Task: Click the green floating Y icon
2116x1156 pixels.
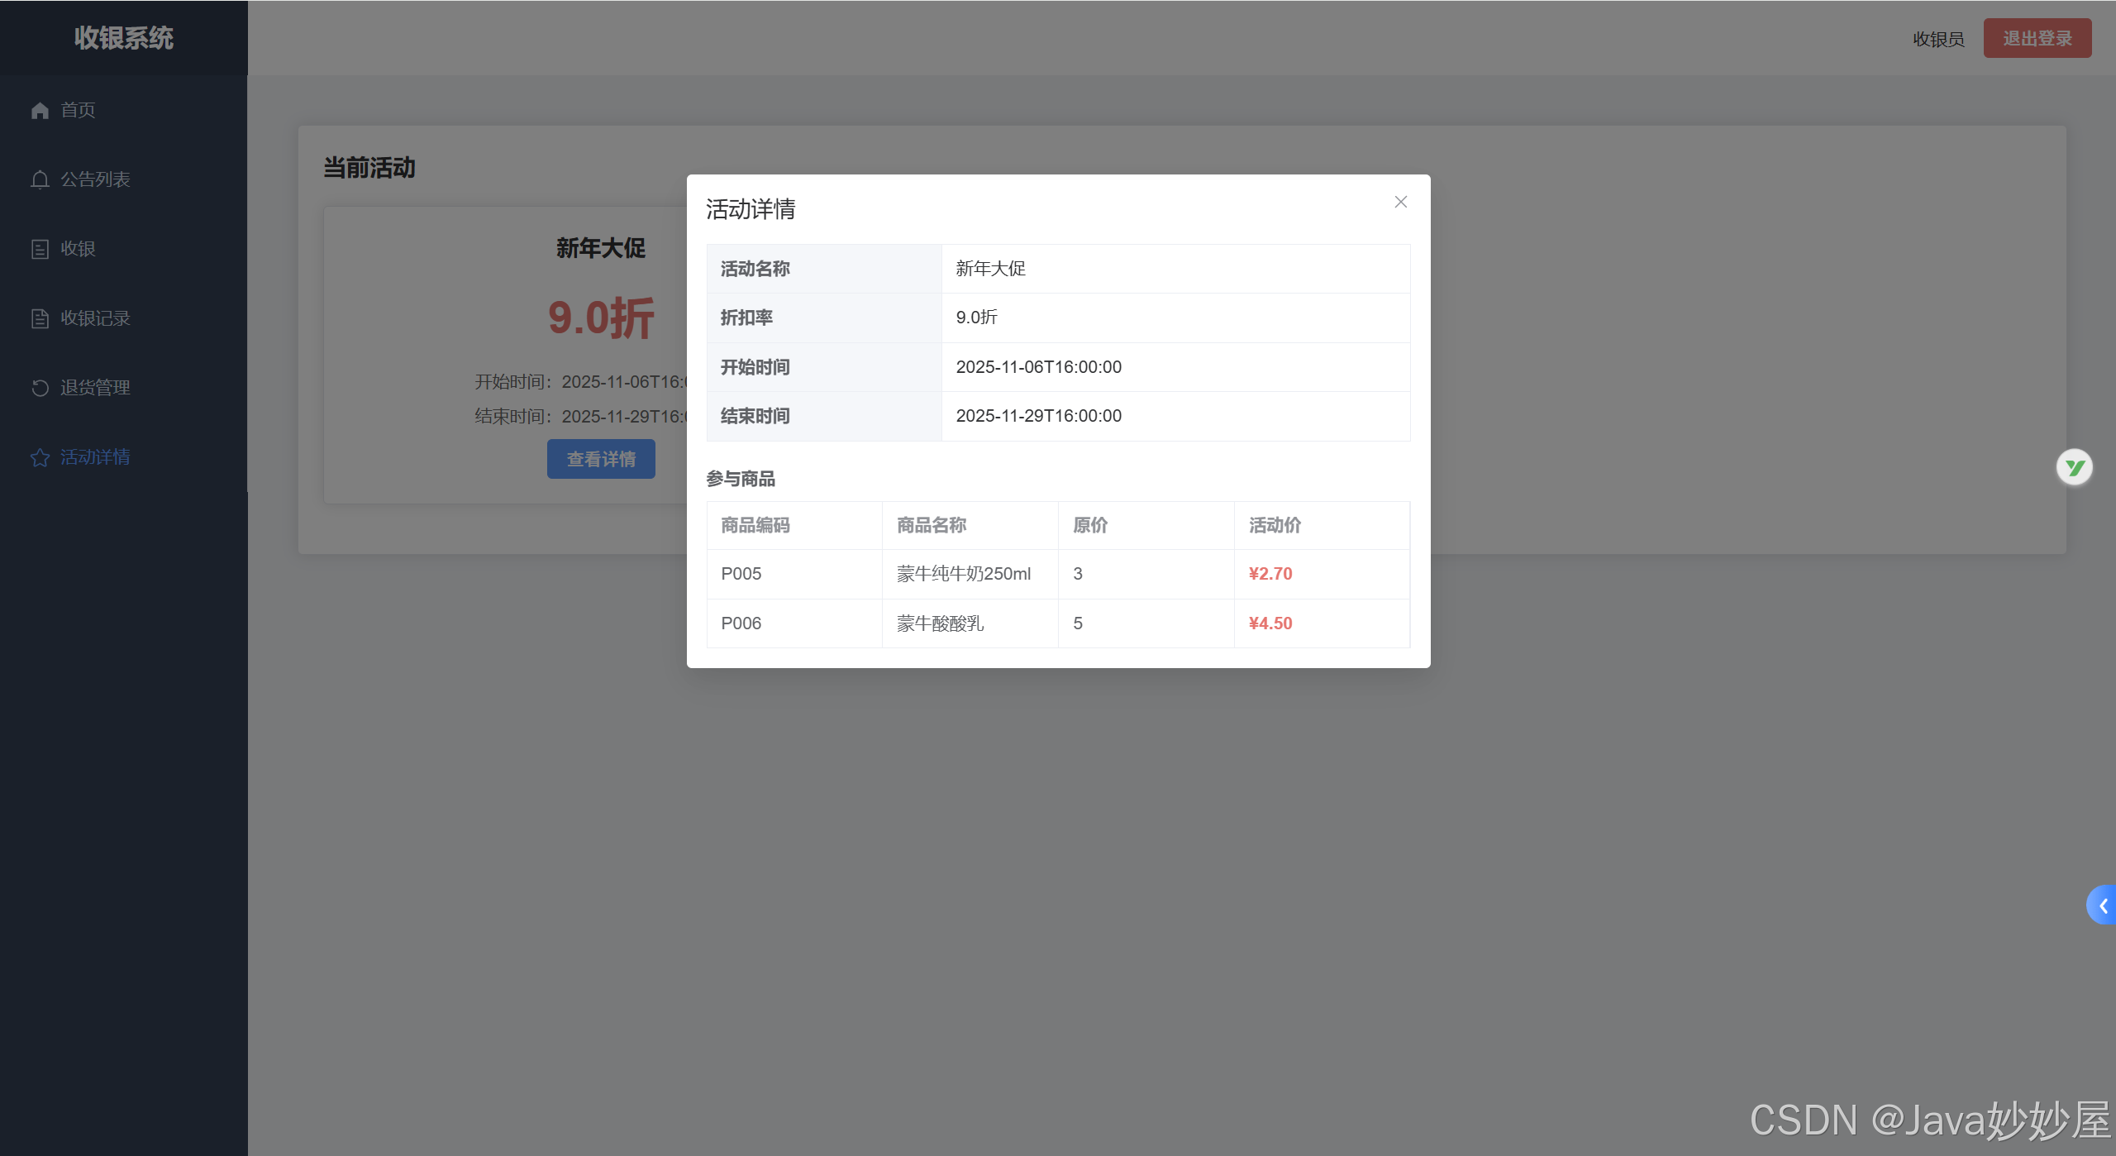Action: point(2074,468)
